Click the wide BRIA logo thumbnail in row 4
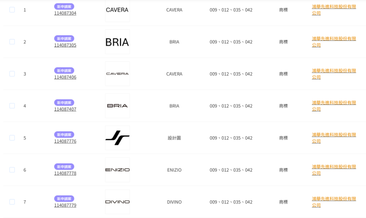Viewport: 366px width, 218px height. click(x=117, y=106)
